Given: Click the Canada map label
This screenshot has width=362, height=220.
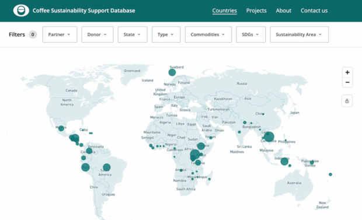Looking at the screenshot, I should tap(71, 90).
